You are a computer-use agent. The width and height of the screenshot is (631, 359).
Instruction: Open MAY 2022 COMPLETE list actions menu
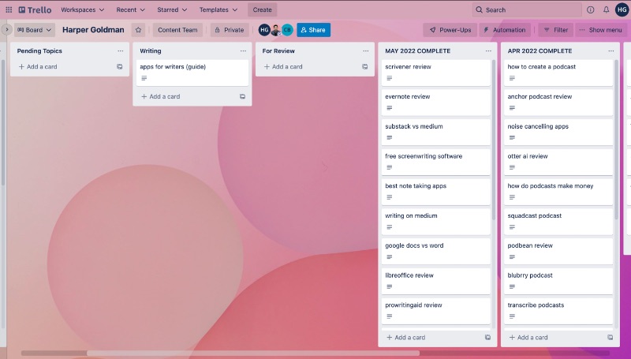point(488,50)
